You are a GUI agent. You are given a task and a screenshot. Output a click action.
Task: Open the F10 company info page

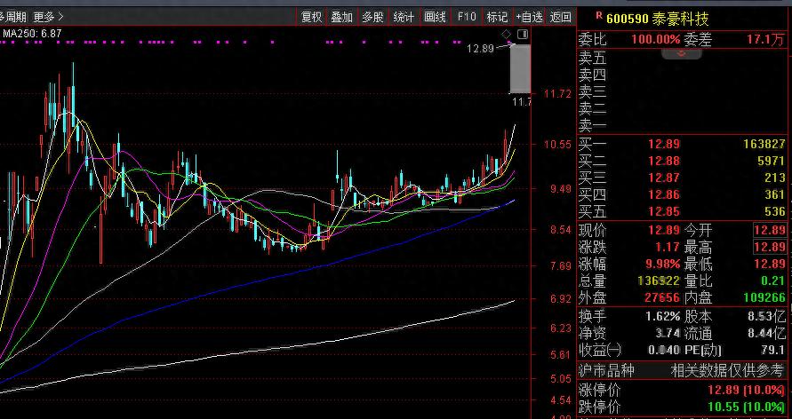(467, 17)
